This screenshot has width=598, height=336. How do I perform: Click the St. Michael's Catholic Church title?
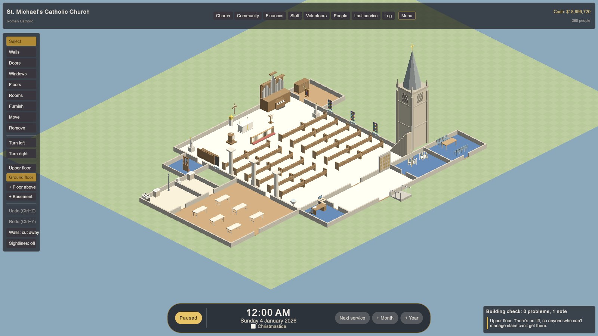[48, 12]
